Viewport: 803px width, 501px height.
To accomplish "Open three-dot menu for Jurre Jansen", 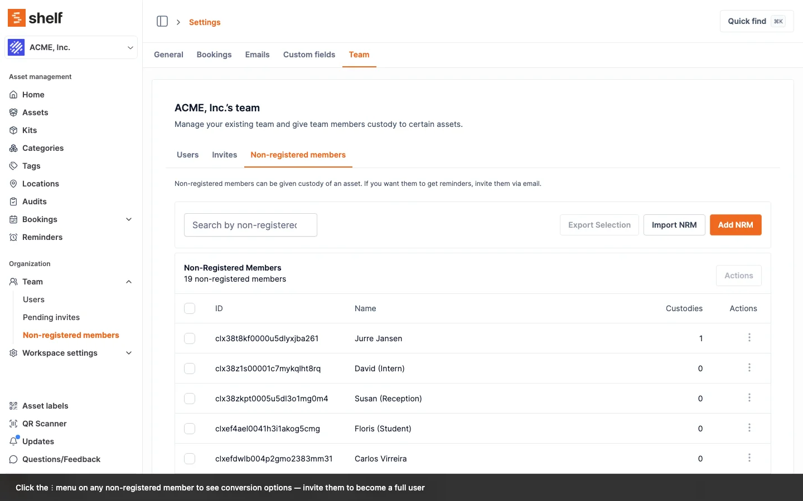I will 749,338.
